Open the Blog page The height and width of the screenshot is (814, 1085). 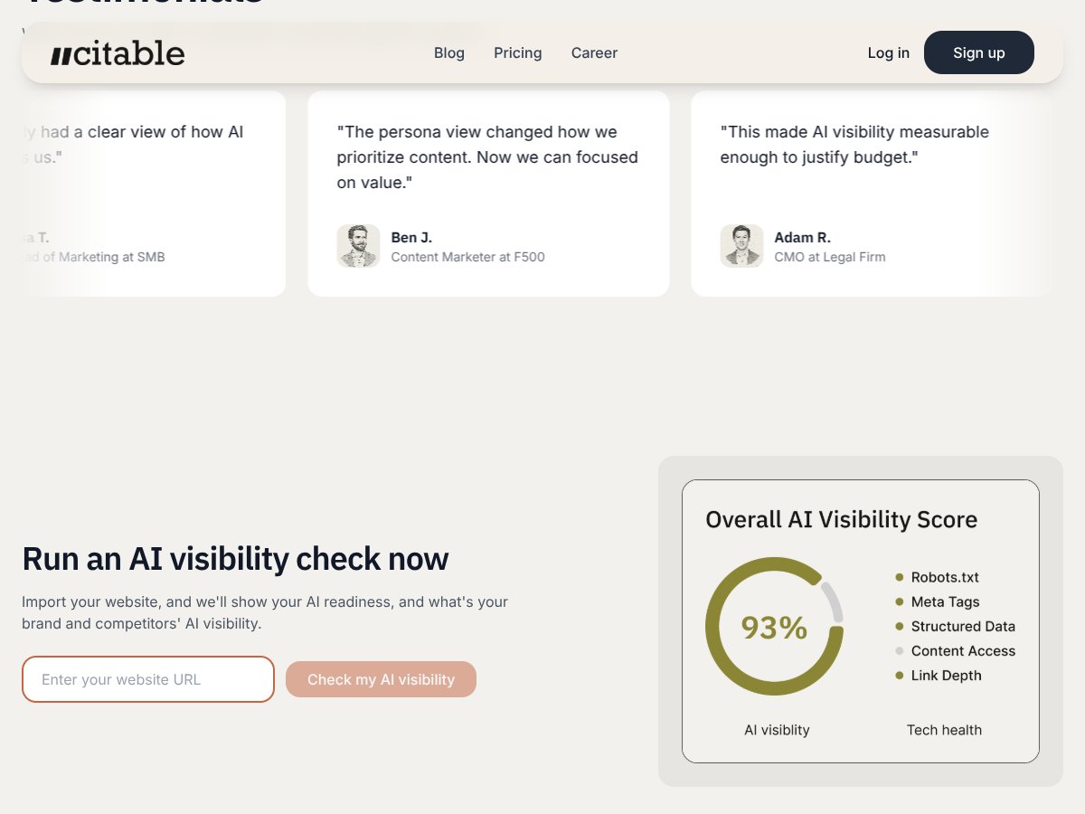(x=449, y=52)
